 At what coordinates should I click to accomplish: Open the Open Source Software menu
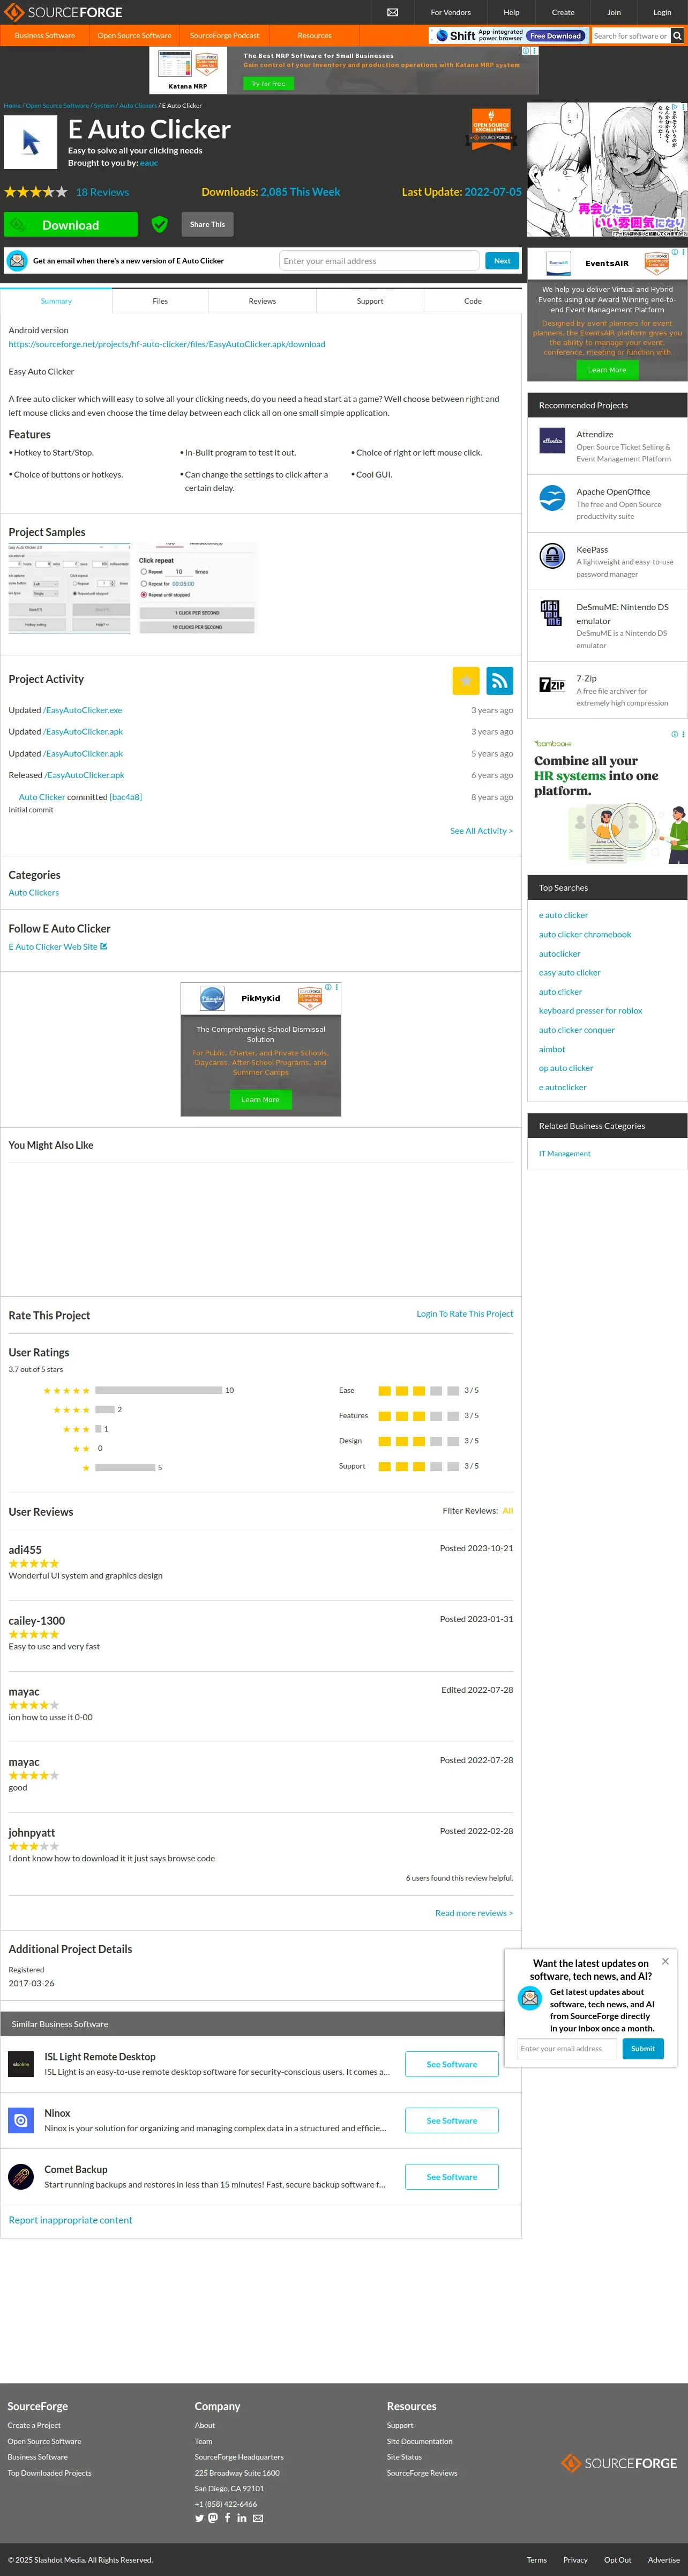click(x=135, y=35)
